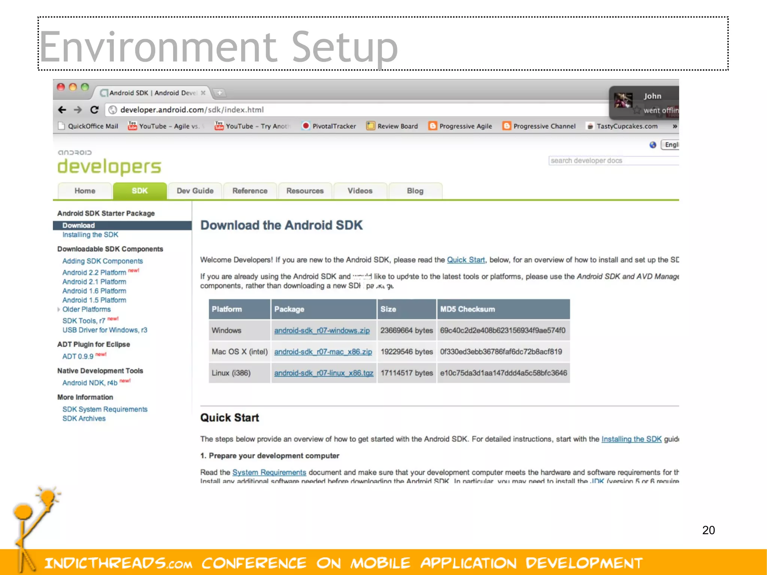
Task: Open ADT 0.9.9 link
Action: pyautogui.click(x=78, y=357)
